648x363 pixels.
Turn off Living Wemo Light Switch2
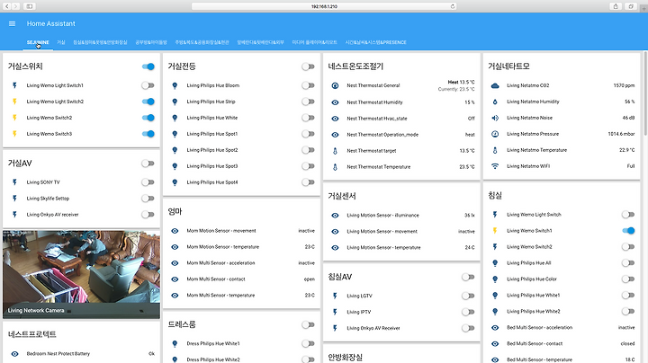coord(148,102)
